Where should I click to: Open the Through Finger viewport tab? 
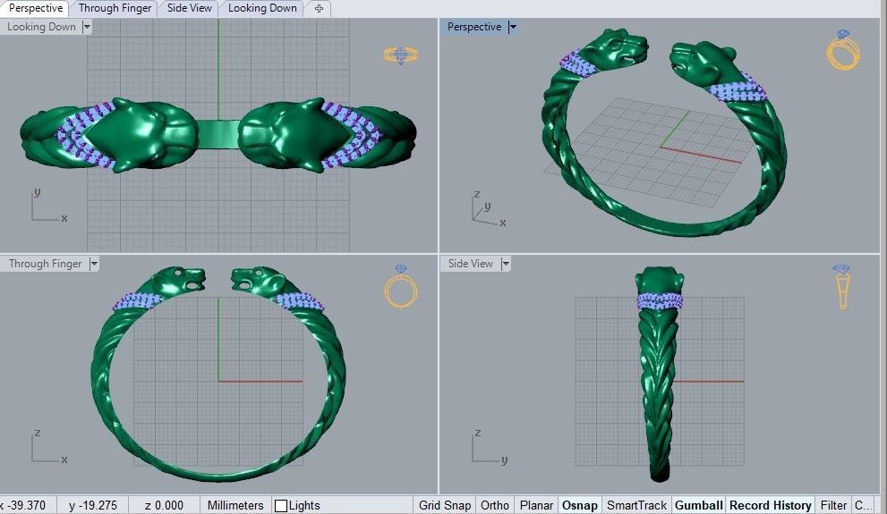115,8
